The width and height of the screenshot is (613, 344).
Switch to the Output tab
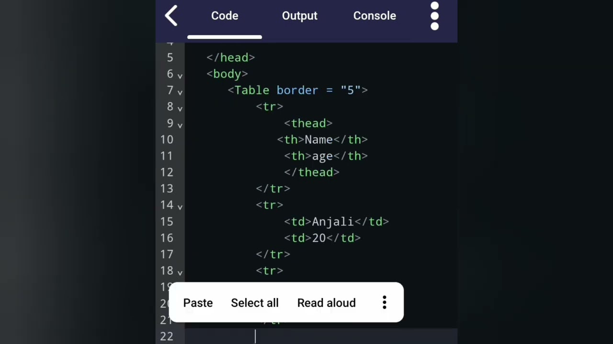click(x=300, y=16)
